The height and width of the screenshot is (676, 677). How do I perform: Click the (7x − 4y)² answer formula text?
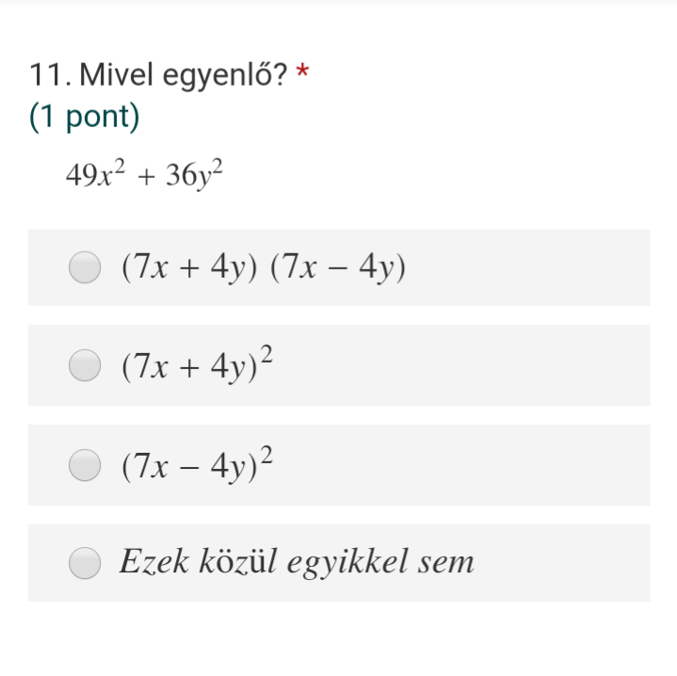198,464
